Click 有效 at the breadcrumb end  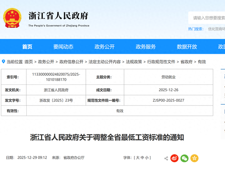(x=202, y=62)
